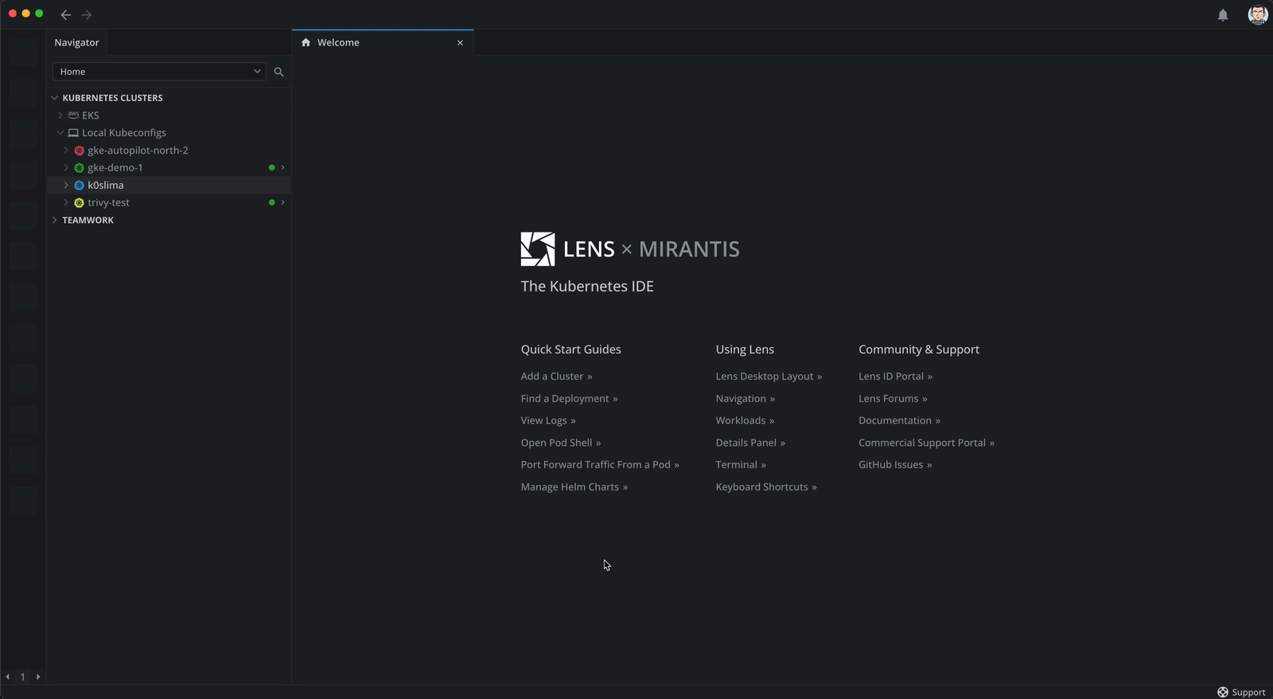1273x699 pixels.
Task: Expand the Teamwork section
Action: [x=54, y=221]
